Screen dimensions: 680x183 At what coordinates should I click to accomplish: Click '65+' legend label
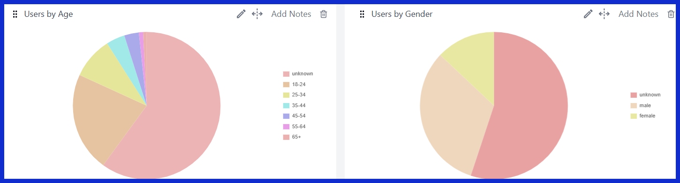[296, 137]
